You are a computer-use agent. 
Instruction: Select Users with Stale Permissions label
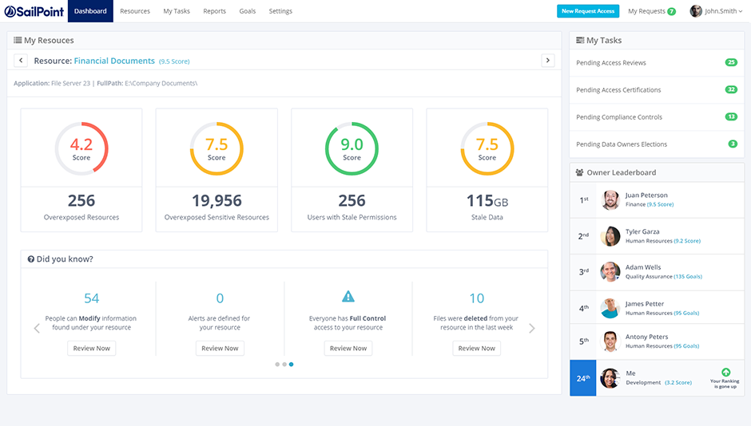point(352,217)
